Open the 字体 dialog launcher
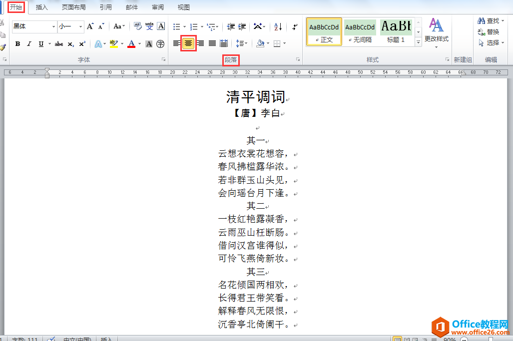 (163, 59)
